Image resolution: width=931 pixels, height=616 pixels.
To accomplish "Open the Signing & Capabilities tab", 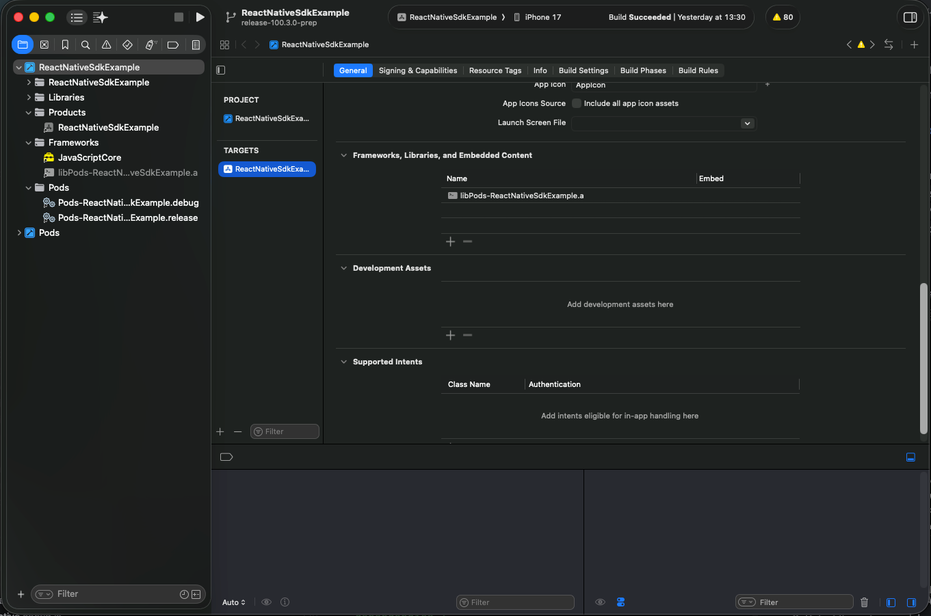I will (417, 70).
